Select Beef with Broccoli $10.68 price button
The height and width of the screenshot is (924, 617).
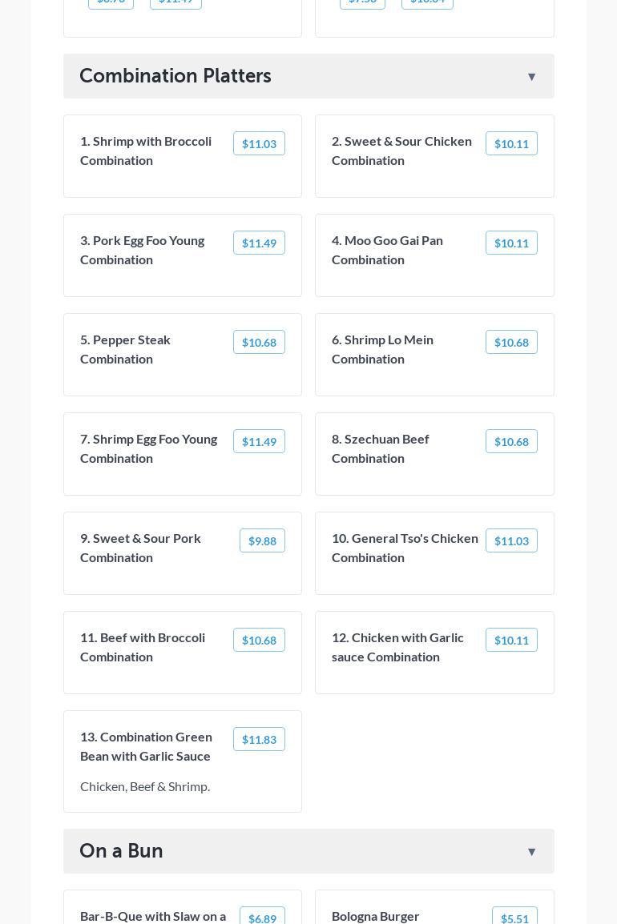click(x=259, y=641)
